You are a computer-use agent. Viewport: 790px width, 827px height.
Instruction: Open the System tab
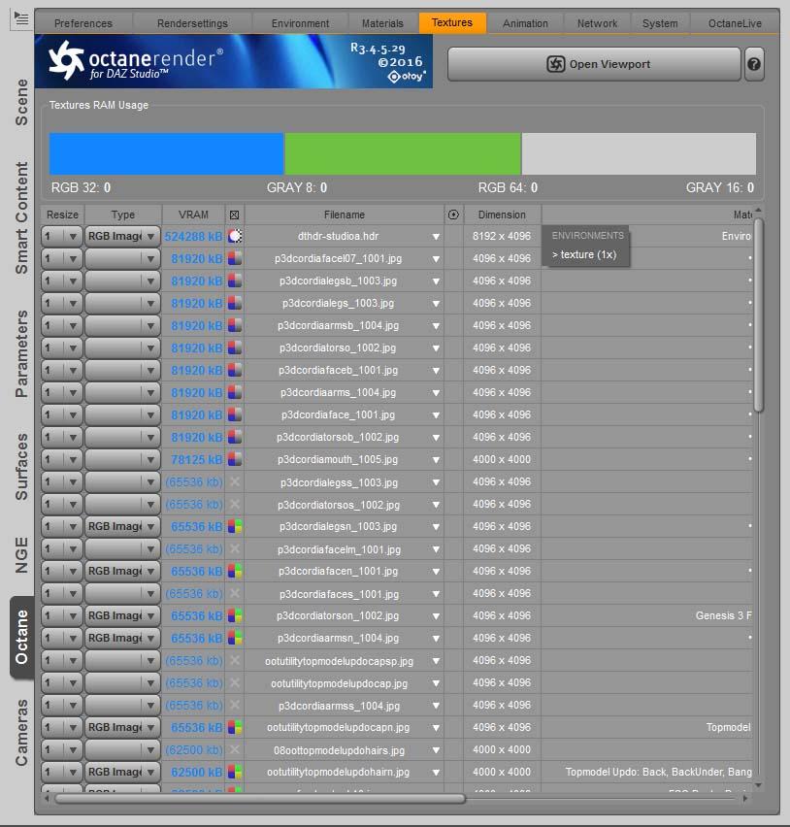click(660, 23)
